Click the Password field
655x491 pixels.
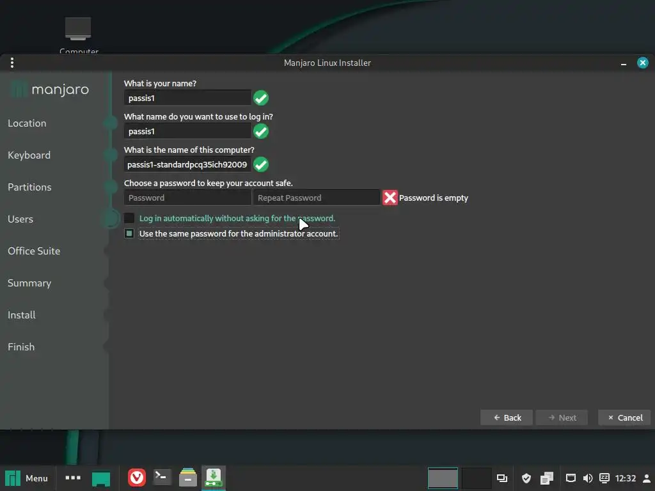click(x=187, y=198)
